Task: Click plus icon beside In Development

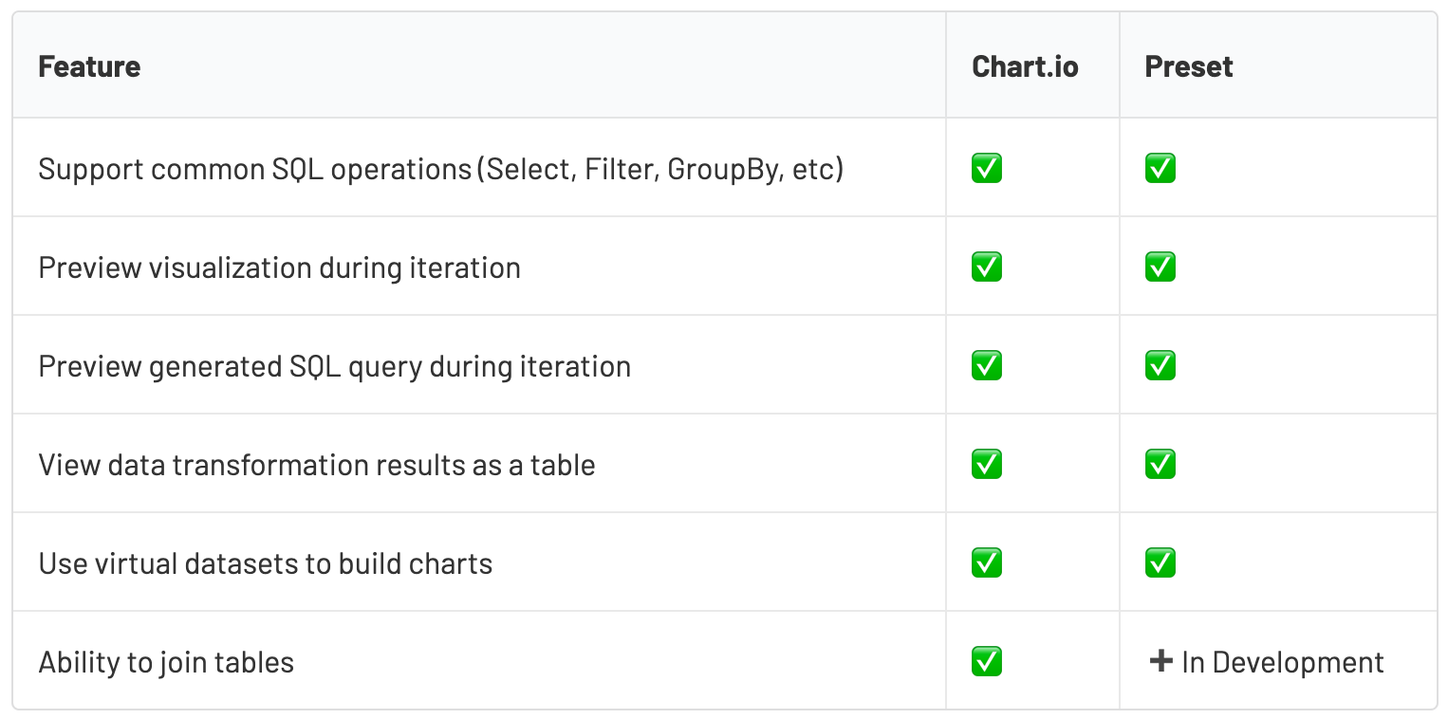Action: [1160, 661]
